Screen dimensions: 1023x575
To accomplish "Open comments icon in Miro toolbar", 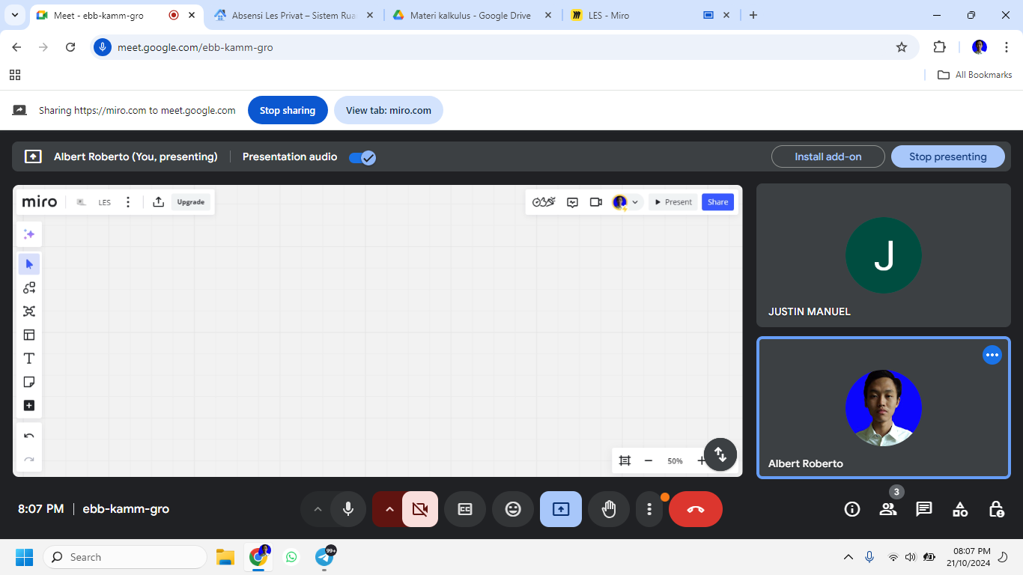I will (573, 202).
